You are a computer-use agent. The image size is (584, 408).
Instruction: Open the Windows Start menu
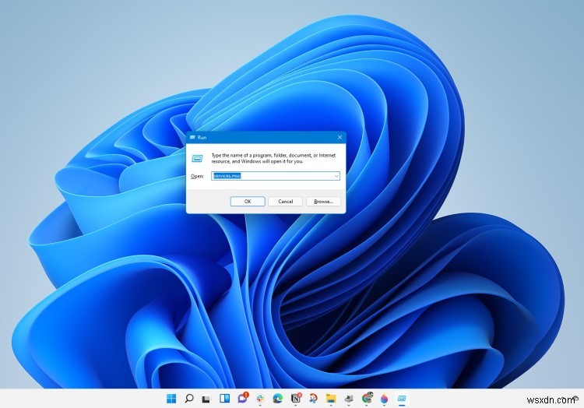(x=171, y=399)
